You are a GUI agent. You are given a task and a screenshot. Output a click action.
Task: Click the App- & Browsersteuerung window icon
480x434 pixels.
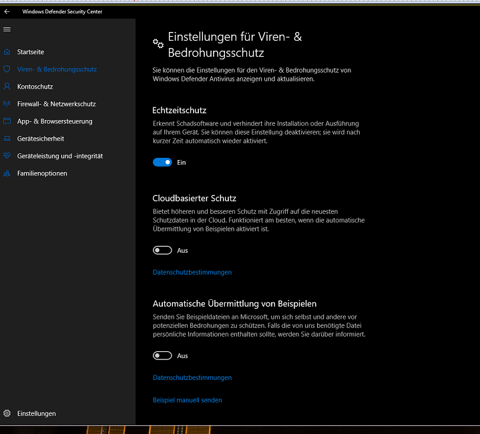click(x=7, y=121)
